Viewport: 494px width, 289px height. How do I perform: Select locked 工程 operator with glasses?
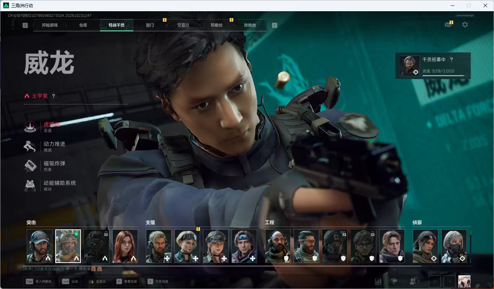363,246
